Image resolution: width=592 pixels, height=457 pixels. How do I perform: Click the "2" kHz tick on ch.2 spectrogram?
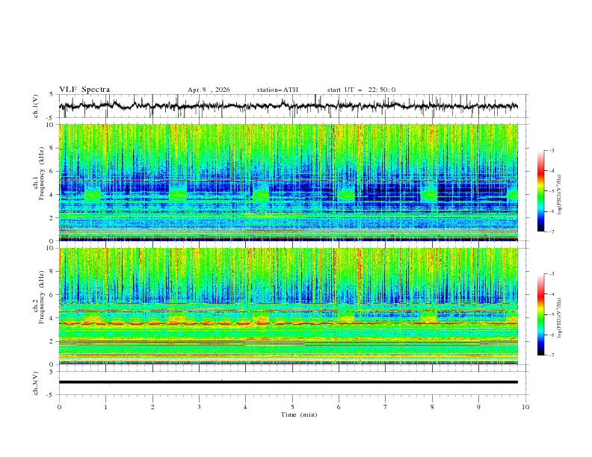[52, 341]
